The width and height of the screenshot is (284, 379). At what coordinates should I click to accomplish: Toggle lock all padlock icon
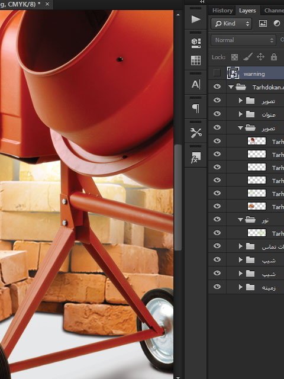pyautogui.click(x=273, y=57)
